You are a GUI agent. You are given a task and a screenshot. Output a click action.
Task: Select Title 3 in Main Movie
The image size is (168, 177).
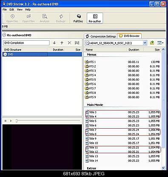122,112
